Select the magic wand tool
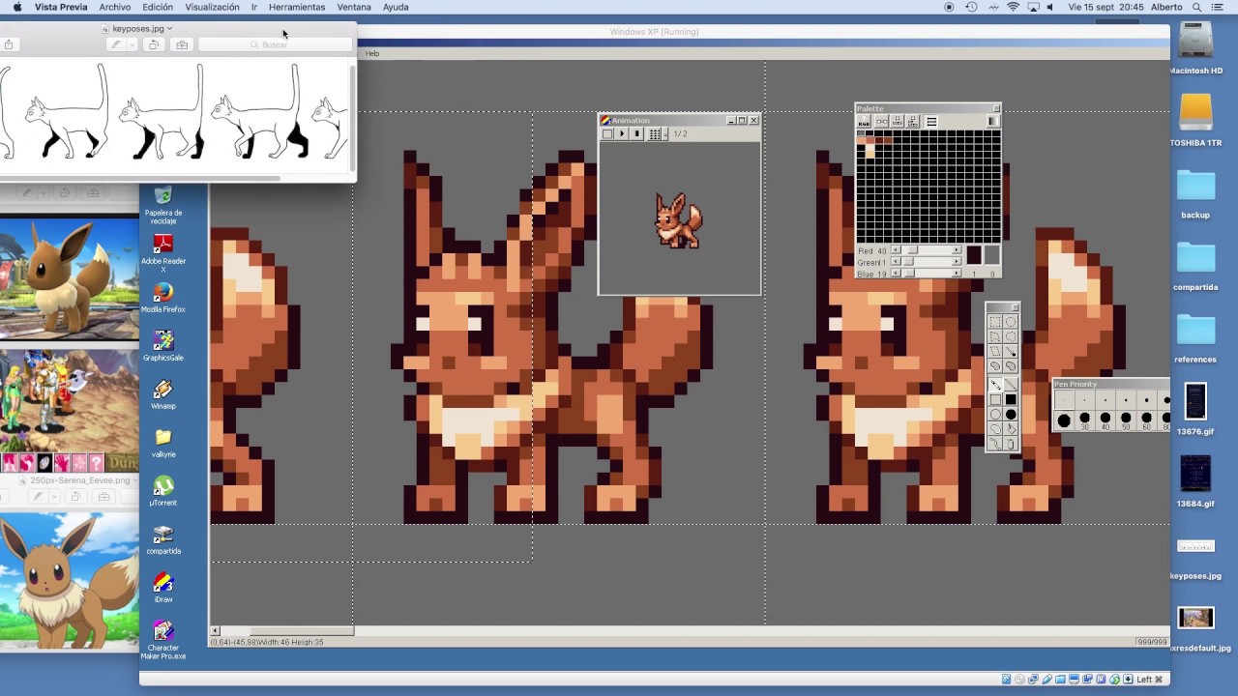 [x=1011, y=351]
